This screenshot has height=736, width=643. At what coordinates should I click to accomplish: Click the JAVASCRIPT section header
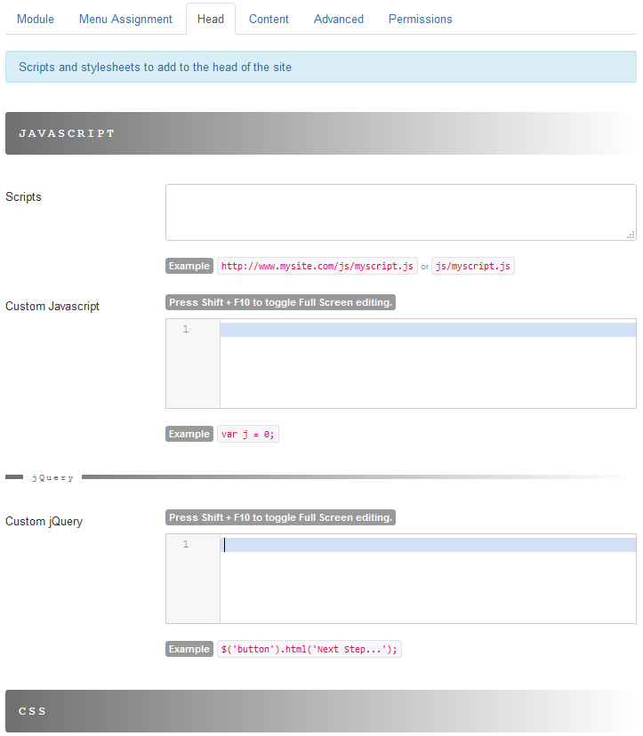(x=67, y=133)
